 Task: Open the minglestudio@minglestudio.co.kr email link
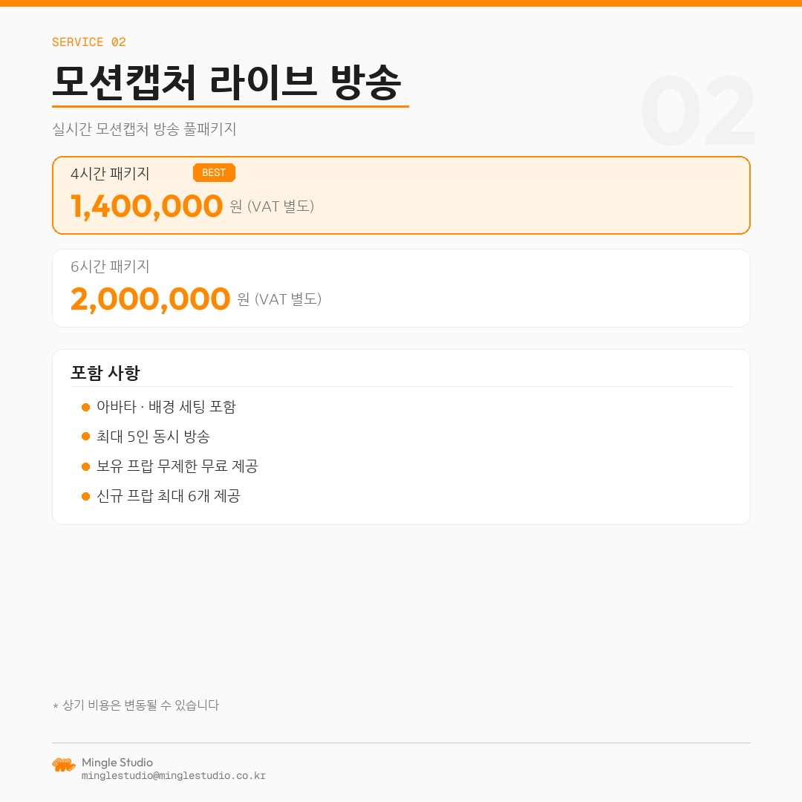tap(173, 776)
